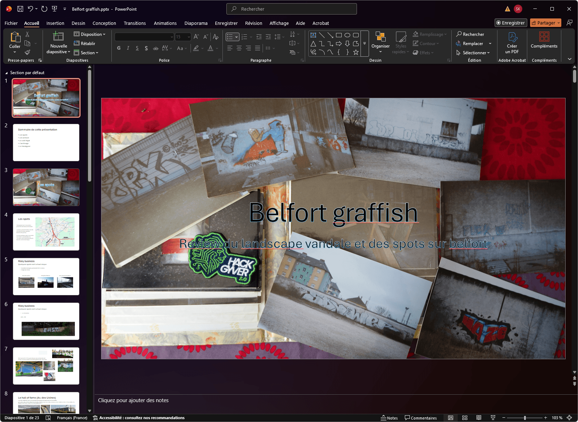Open the Diaporama tab

point(196,23)
